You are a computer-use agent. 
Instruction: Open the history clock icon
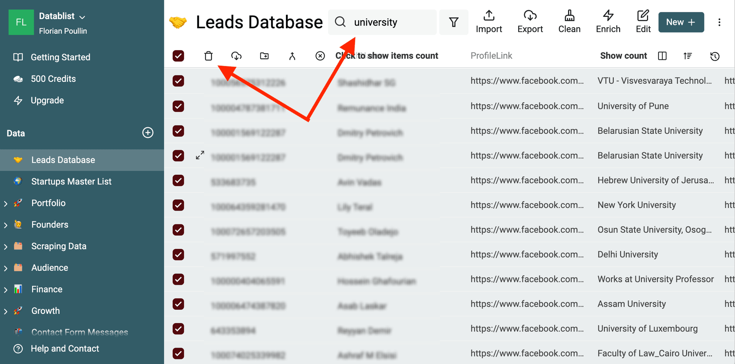tap(715, 56)
